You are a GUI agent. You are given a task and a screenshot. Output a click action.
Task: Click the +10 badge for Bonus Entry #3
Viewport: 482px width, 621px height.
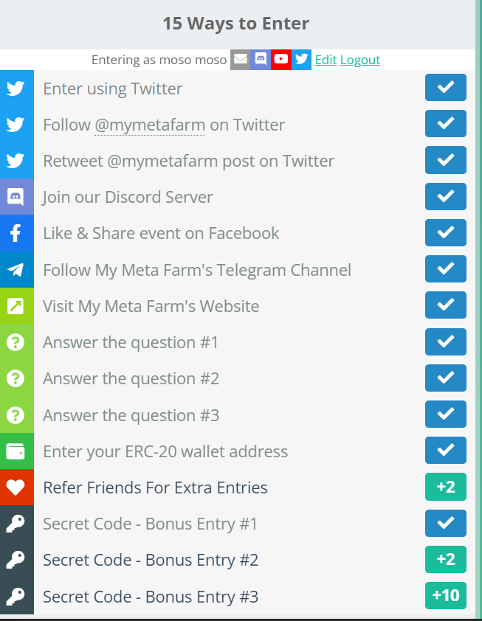click(x=446, y=595)
